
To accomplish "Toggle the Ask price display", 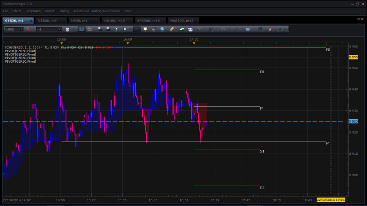I will 89,29.
